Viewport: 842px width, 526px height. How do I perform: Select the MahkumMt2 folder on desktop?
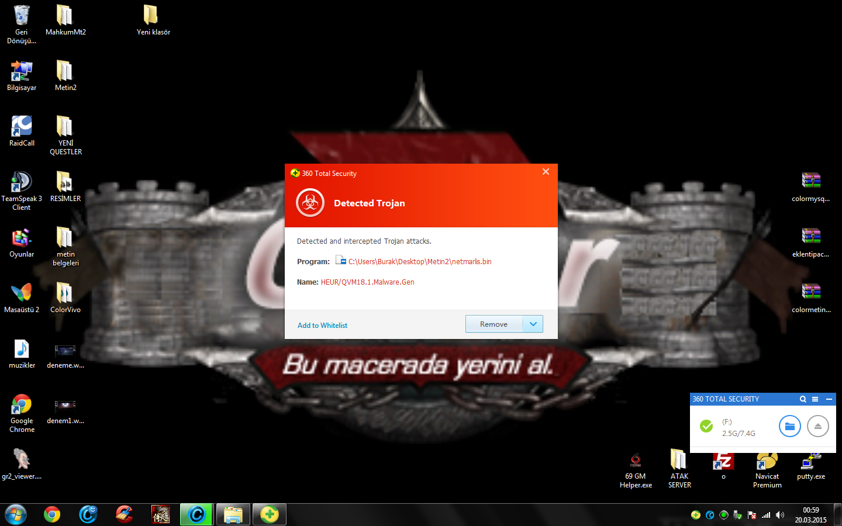[65, 20]
